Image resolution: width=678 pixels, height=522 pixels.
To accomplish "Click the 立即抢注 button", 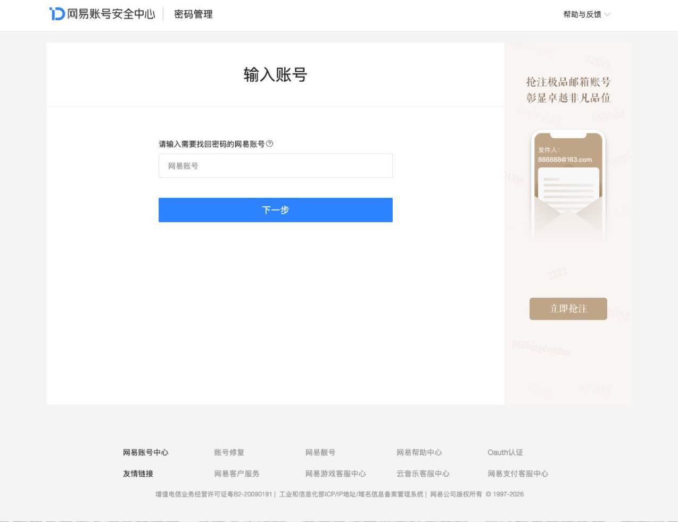I will point(568,309).
